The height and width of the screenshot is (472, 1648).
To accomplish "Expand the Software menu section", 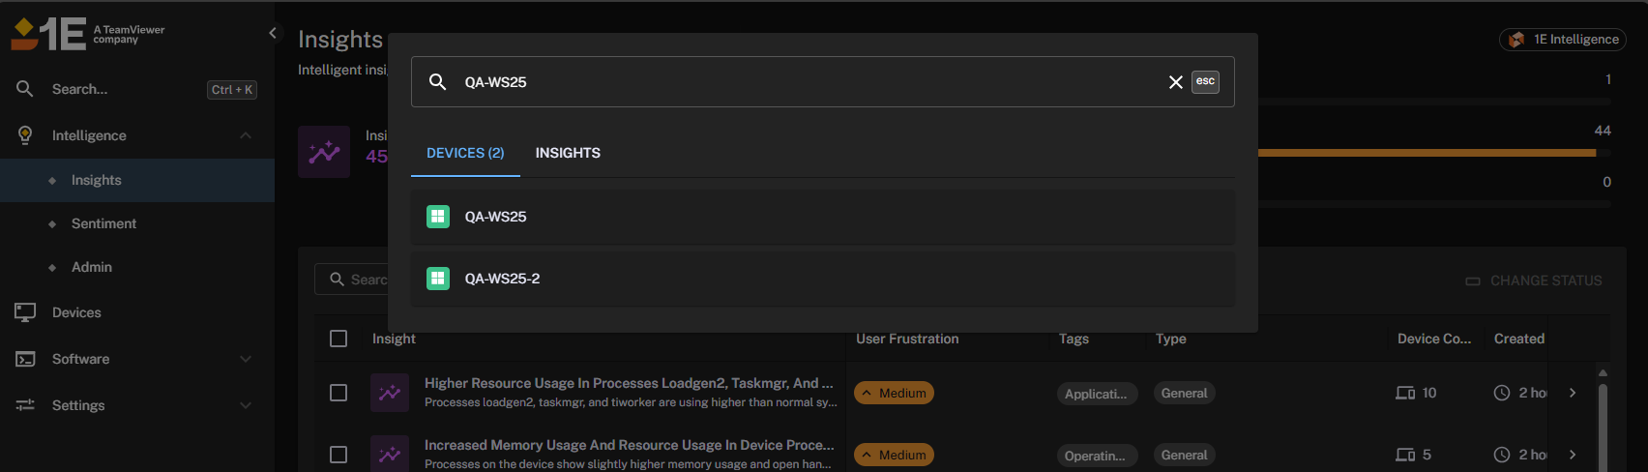I will click(246, 359).
